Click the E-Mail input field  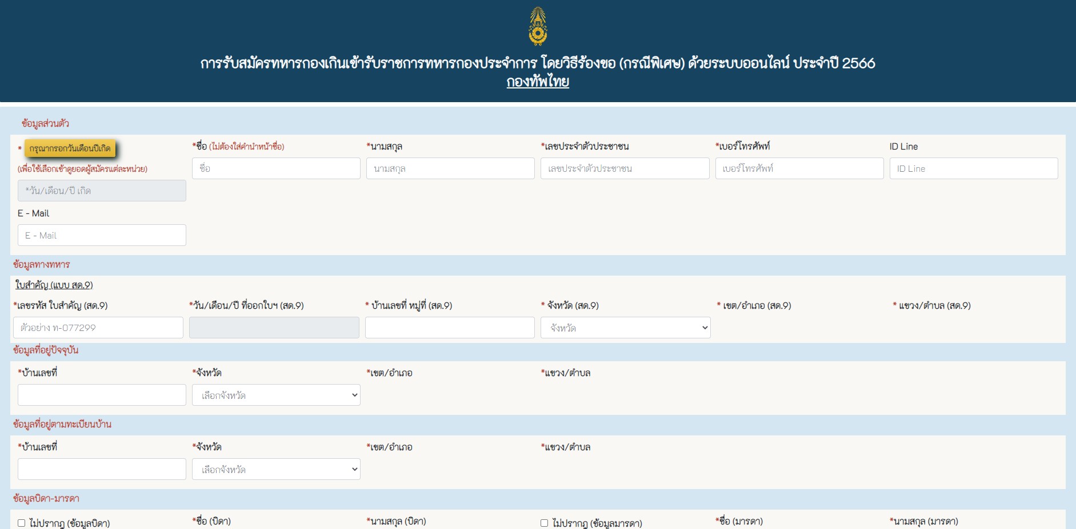[101, 235]
